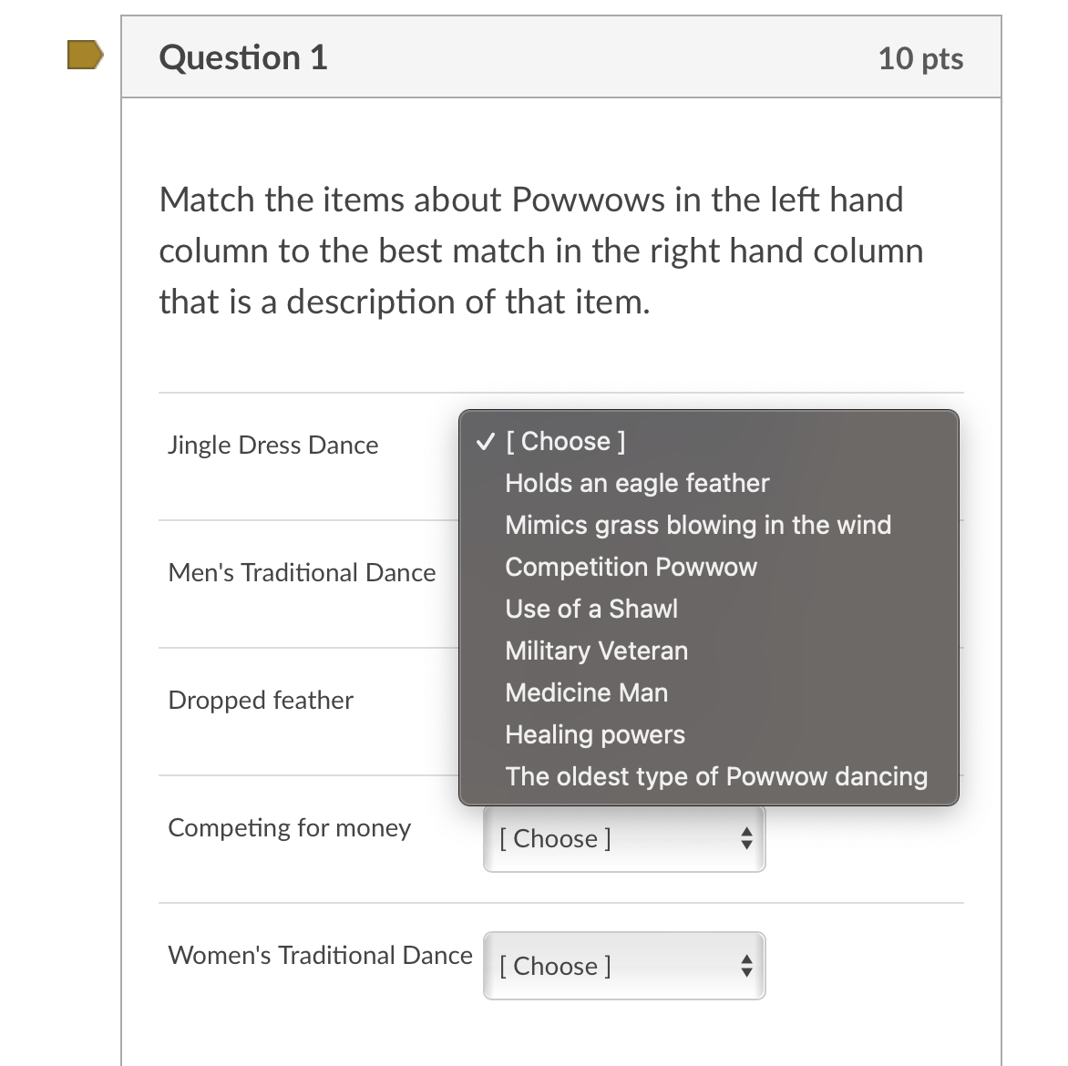Select 'Military Veteran' from the open menu

click(x=596, y=651)
